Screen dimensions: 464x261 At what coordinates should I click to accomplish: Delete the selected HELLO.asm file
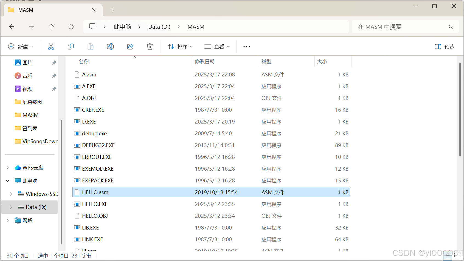tap(150, 46)
